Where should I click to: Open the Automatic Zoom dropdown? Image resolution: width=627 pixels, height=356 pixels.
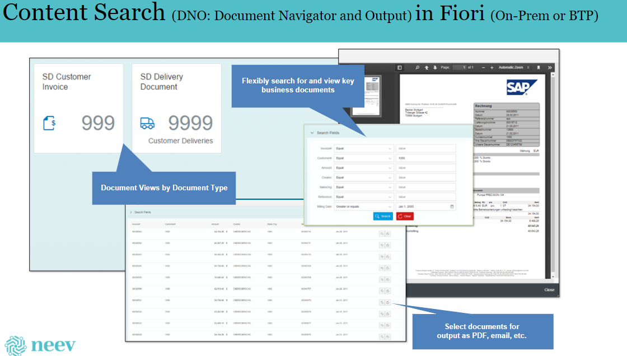514,68
